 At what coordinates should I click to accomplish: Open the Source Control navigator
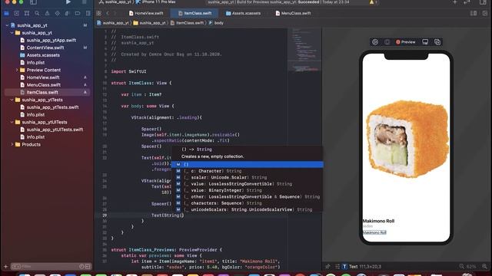(x=17, y=14)
